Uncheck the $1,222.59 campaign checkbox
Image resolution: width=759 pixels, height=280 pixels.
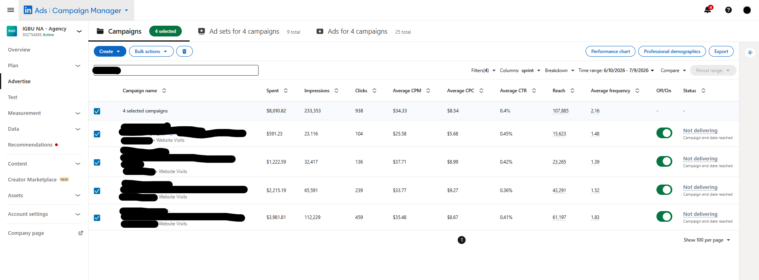97,162
